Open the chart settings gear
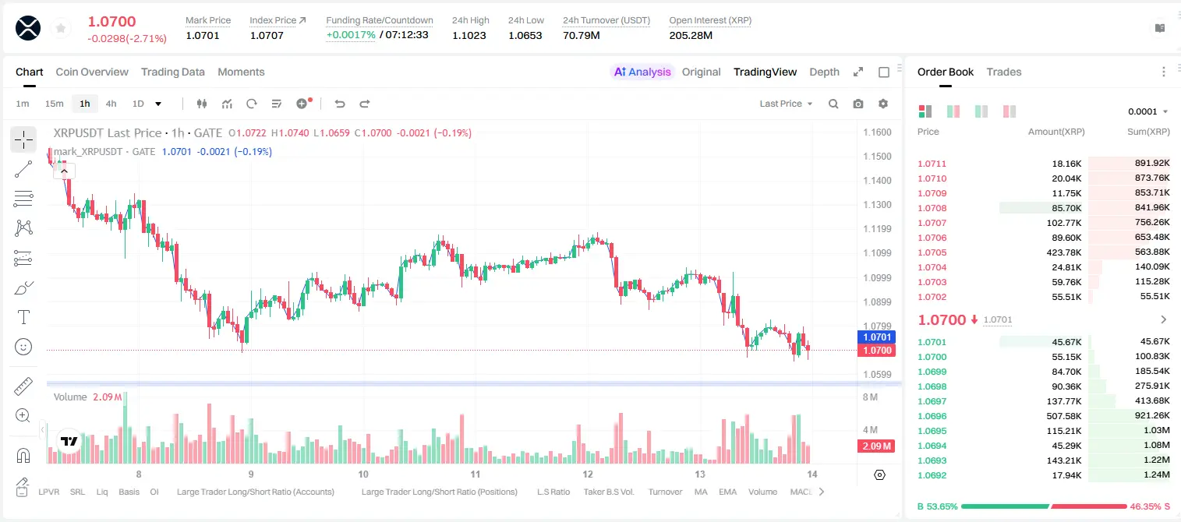 click(x=883, y=104)
